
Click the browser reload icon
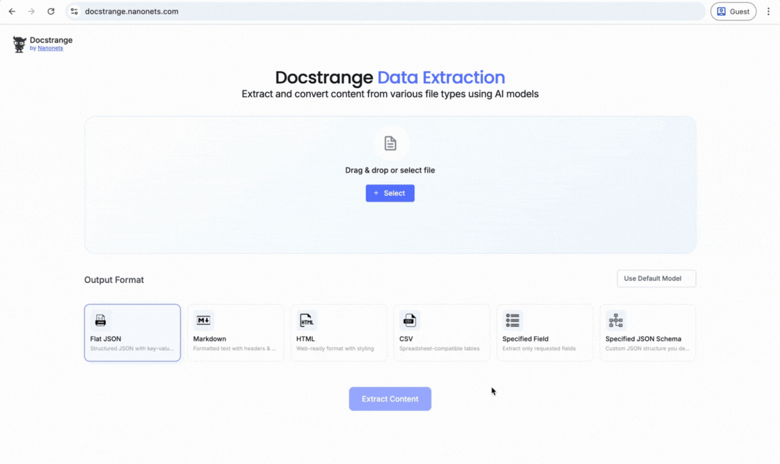pyautogui.click(x=51, y=11)
